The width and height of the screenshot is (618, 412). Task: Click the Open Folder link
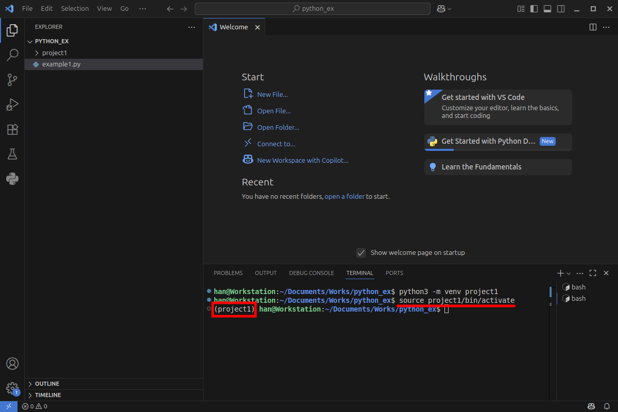pyautogui.click(x=278, y=127)
